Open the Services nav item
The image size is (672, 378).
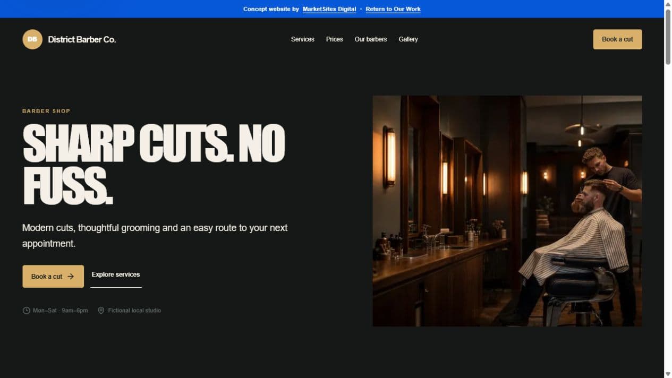point(303,39)
